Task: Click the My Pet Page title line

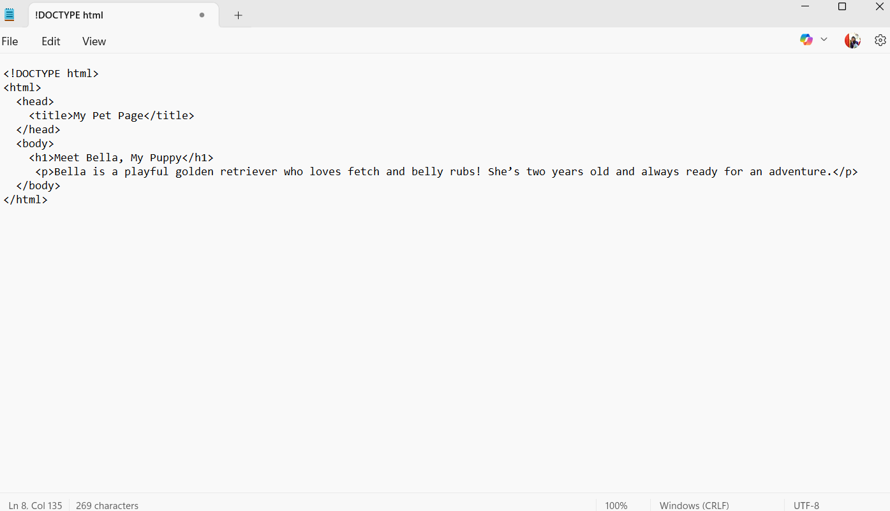Action: [x=112, y=115]
